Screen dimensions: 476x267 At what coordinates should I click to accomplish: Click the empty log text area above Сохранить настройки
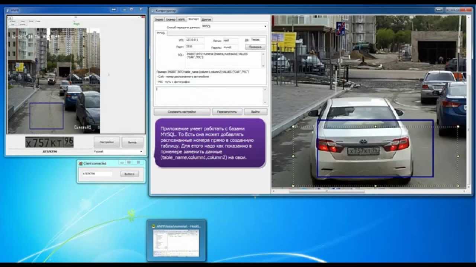(209, 96)
